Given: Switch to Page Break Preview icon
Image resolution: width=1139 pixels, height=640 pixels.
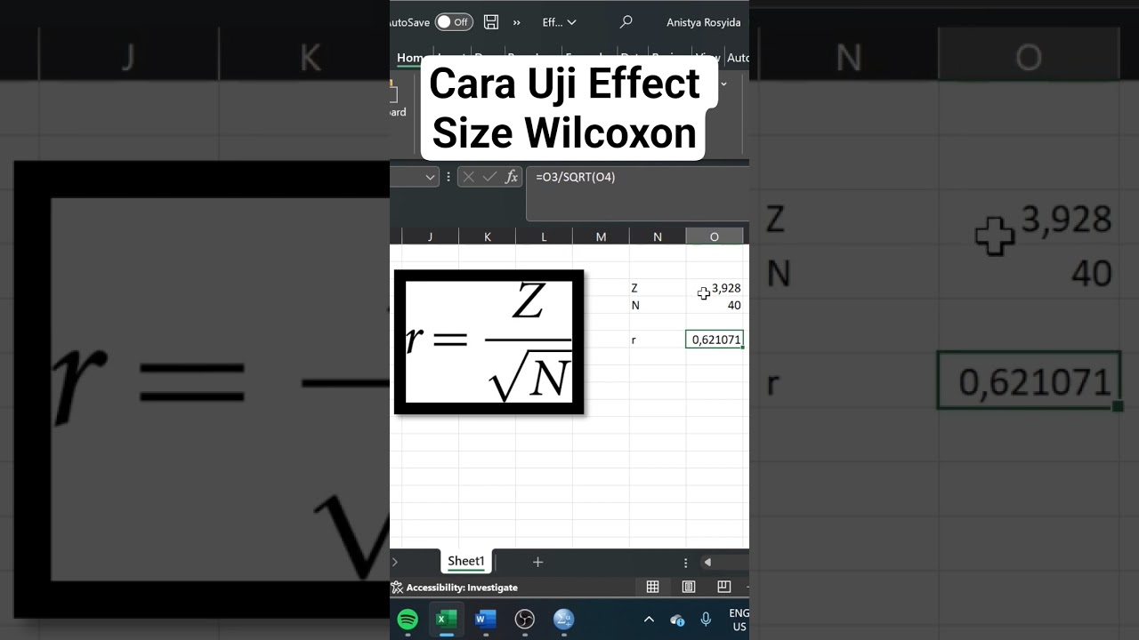Looking at the screenshot, I should tap(723, 587).
